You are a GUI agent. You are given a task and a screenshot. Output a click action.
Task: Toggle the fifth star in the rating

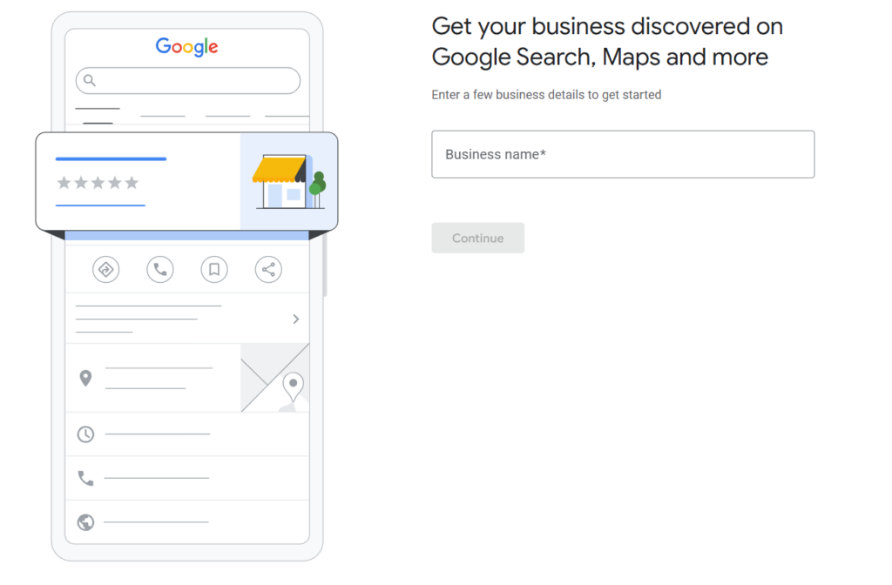click(x=132, y=183)
